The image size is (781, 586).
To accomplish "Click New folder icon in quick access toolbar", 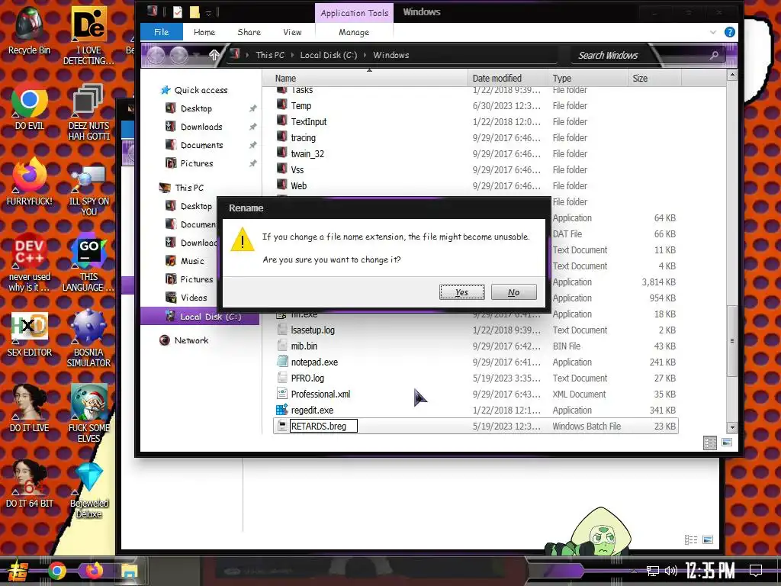I will [x=194, y=12].
